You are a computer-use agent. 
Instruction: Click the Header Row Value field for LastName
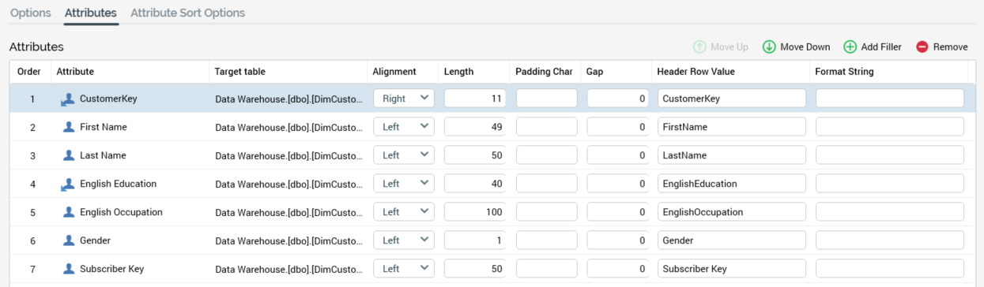pyautogui.click(x=731, y=155)
